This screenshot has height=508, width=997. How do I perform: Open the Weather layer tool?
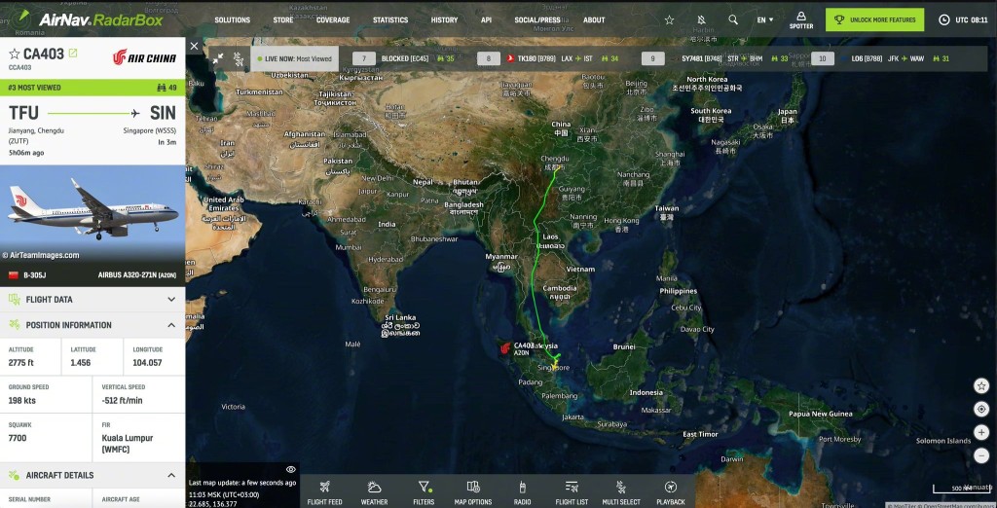pos(374,491)
